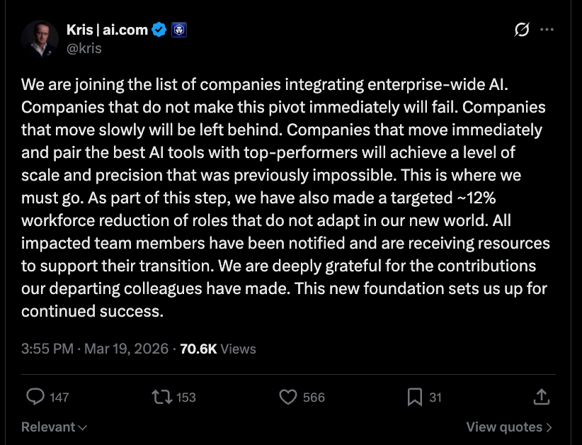Click the 153 reposts count
Viewport: 582px width, 445px height.
click(x=186, y=398)
